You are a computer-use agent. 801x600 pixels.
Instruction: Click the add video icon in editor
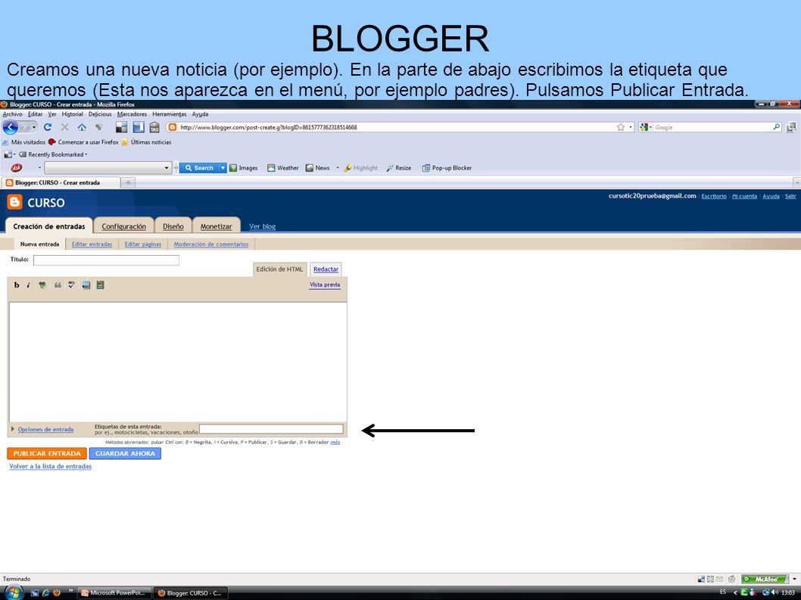[100, 285]
